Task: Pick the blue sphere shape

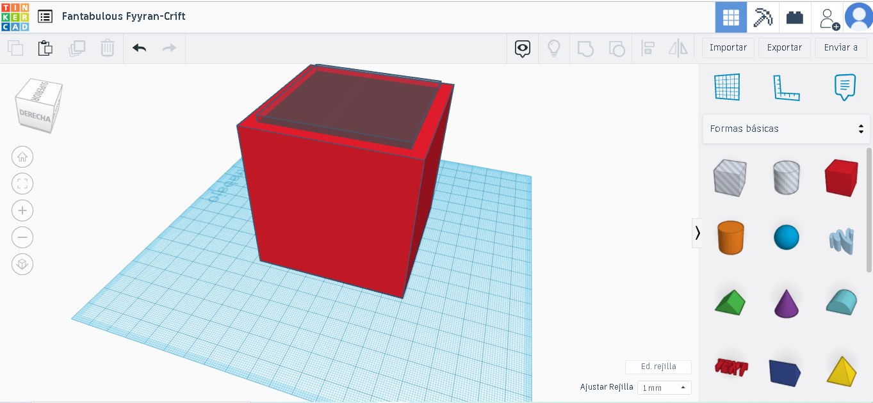Action: pos(787,237)
